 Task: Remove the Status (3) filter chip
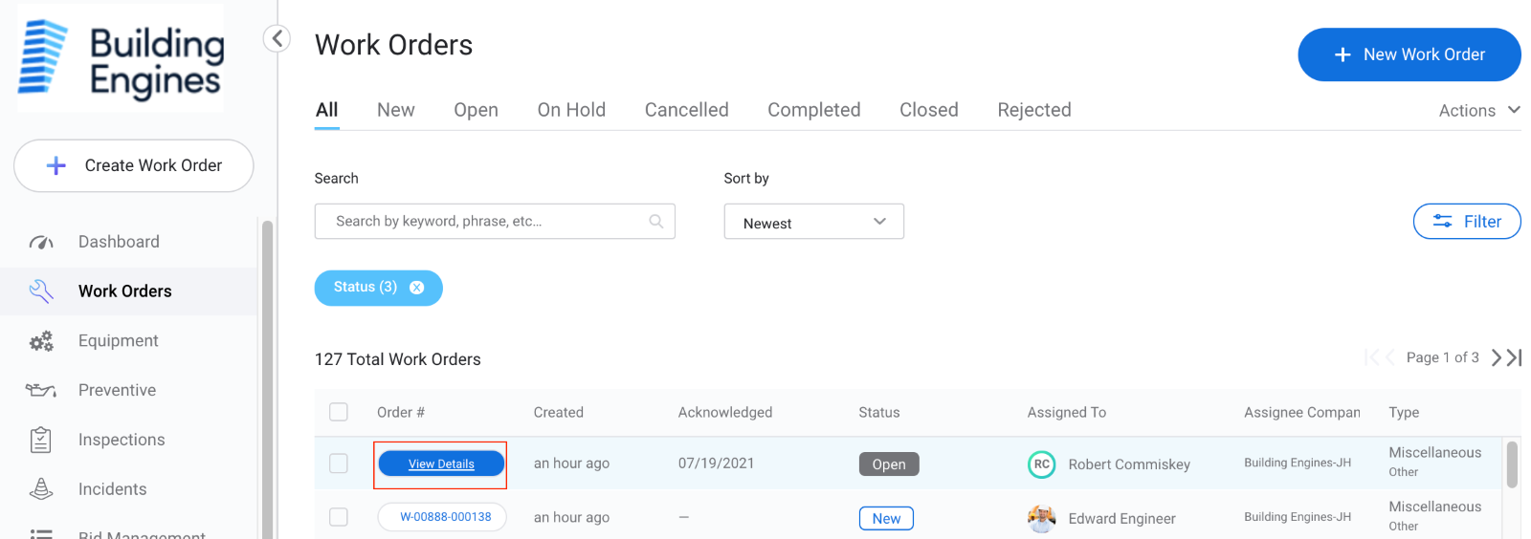click(x=417, y=288)
